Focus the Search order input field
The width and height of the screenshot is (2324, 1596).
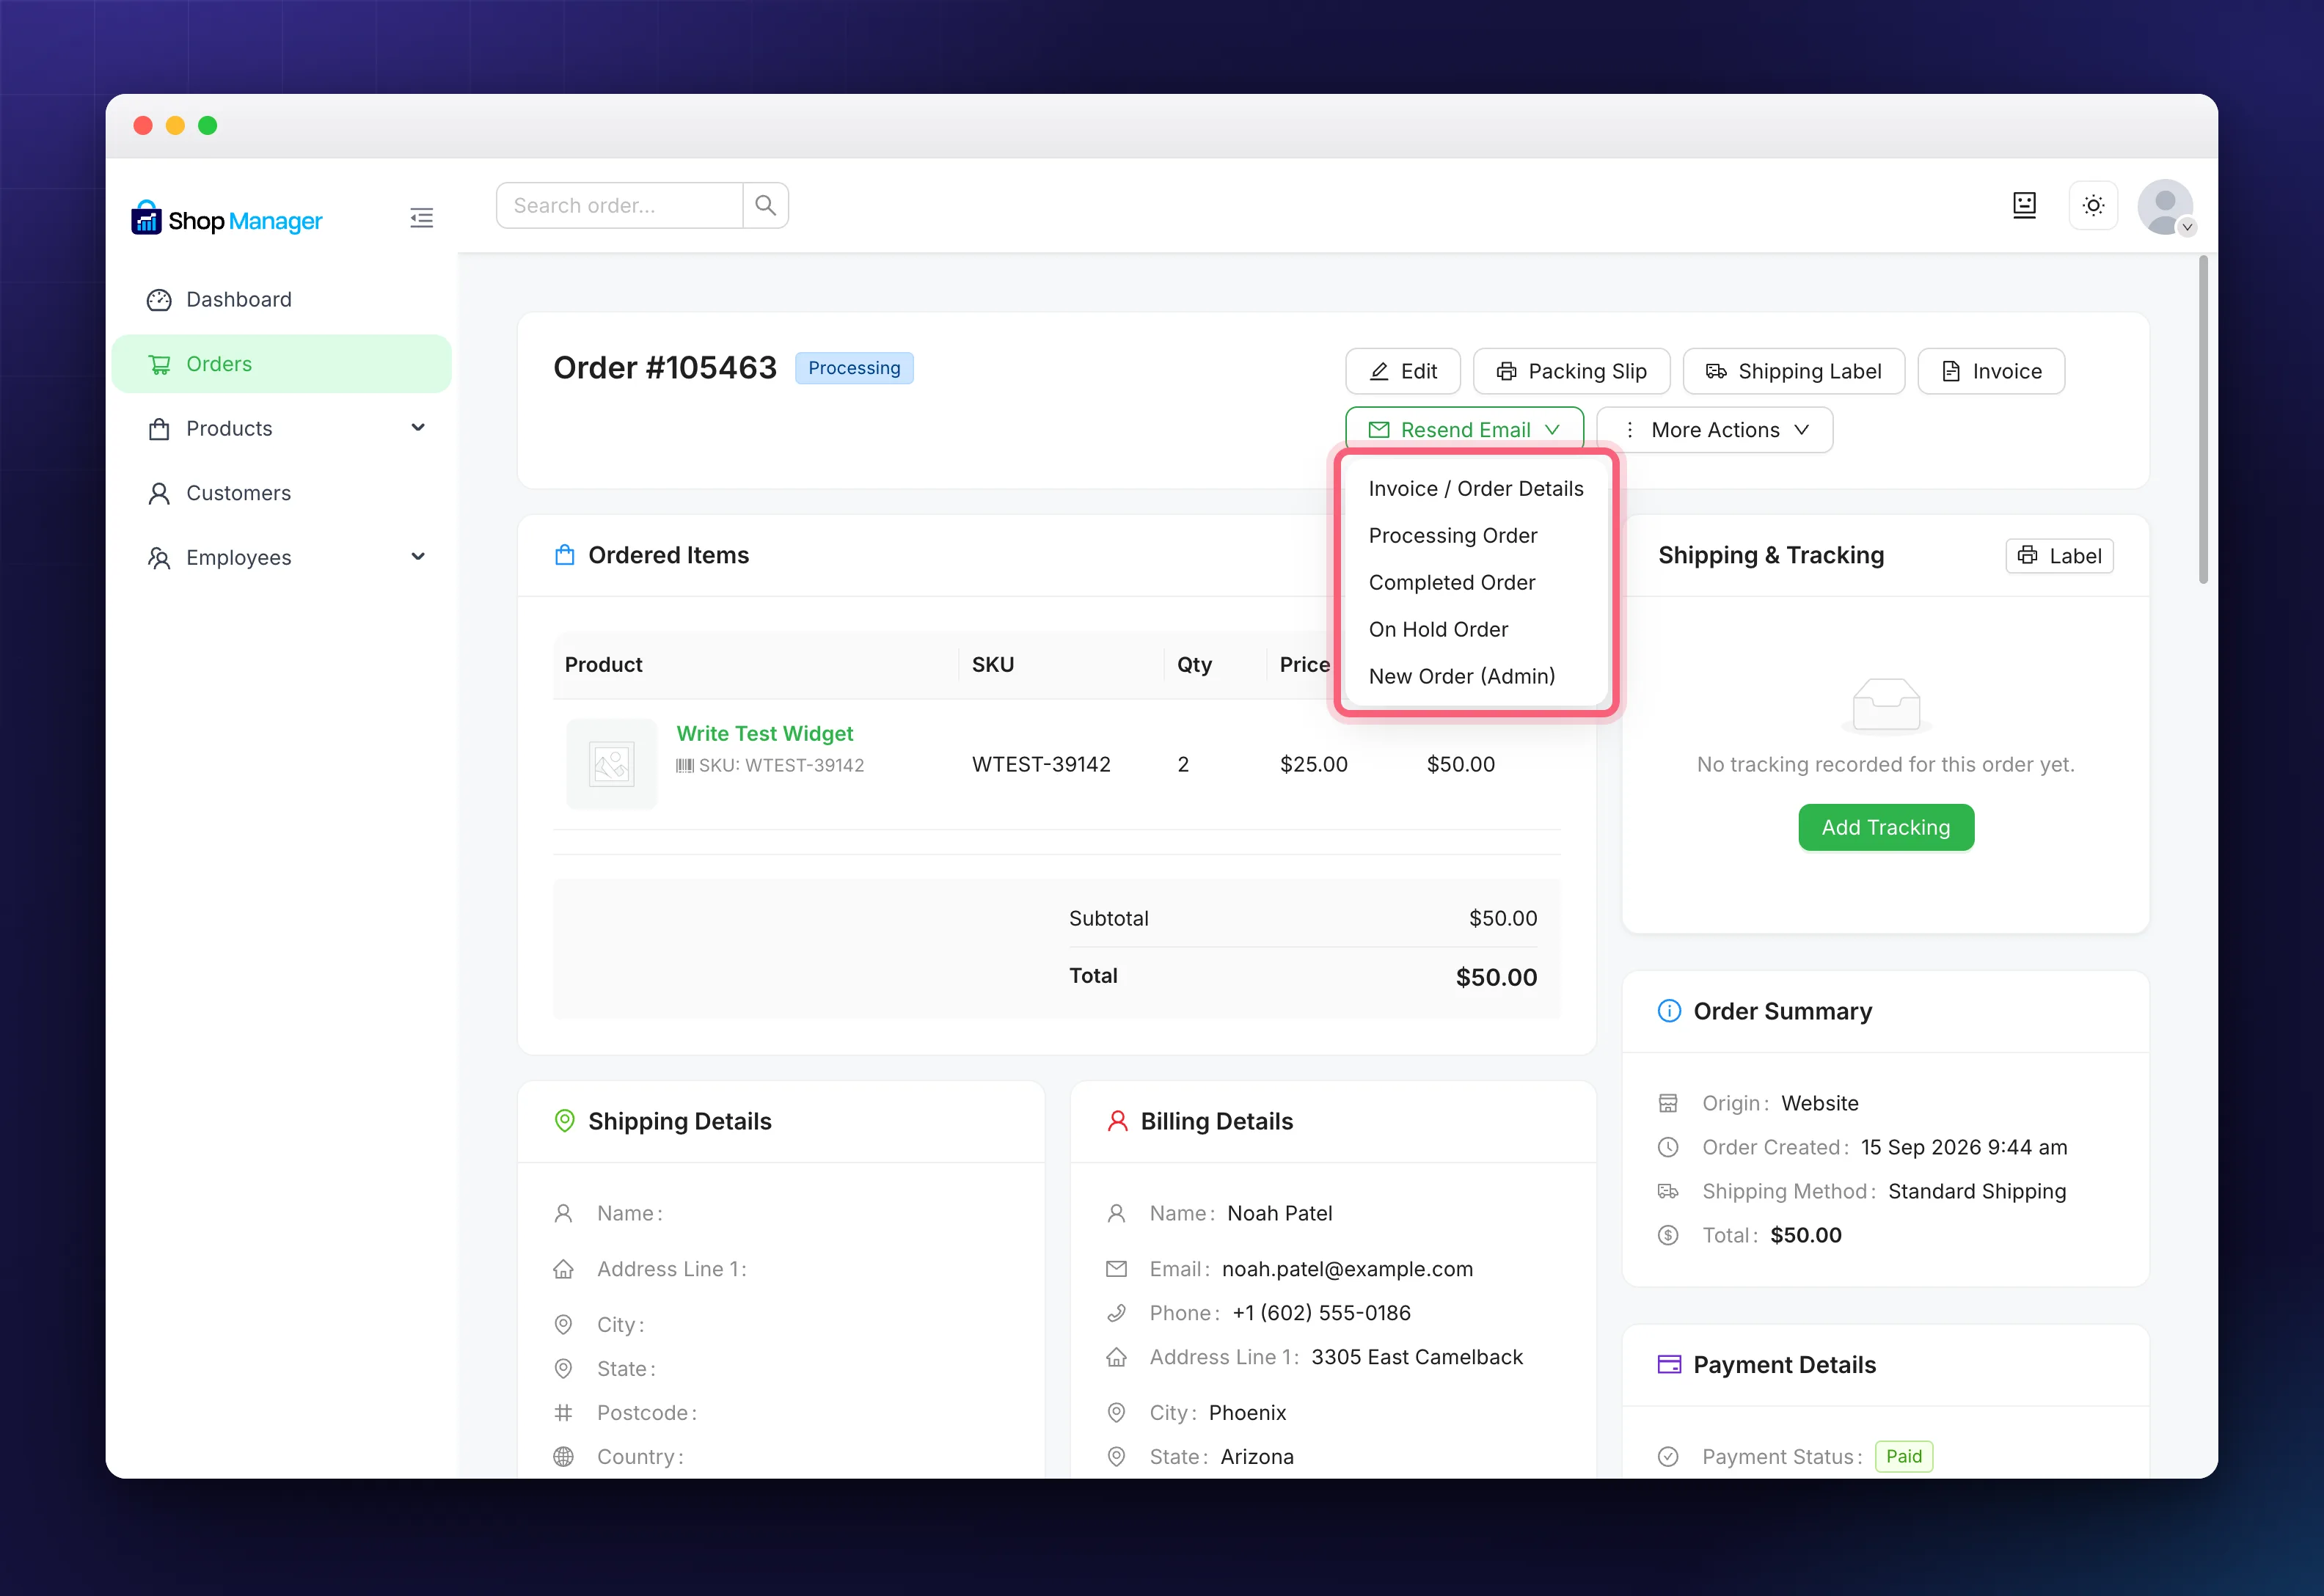click(x=619, y=206)
